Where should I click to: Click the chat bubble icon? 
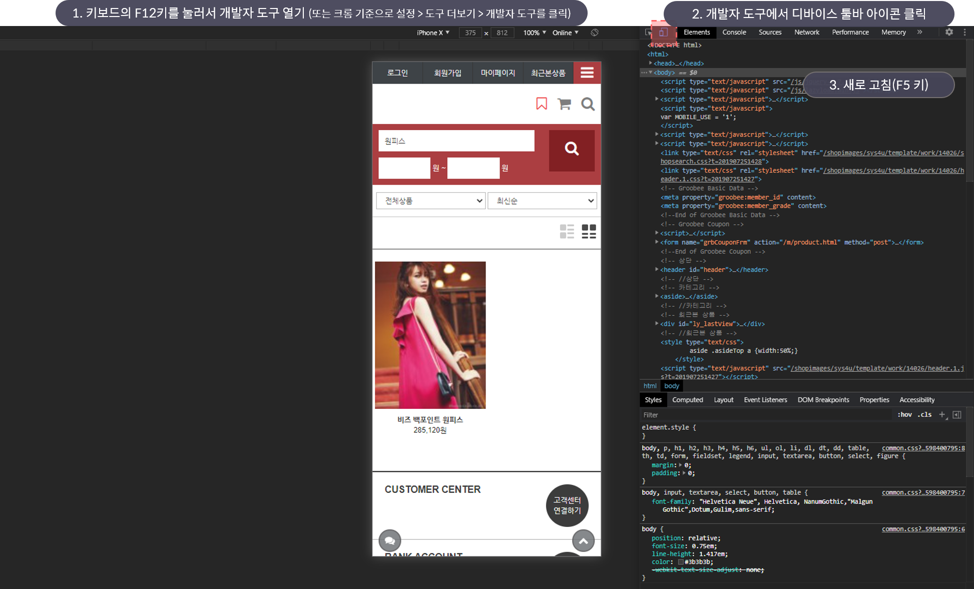click(390, 540)
